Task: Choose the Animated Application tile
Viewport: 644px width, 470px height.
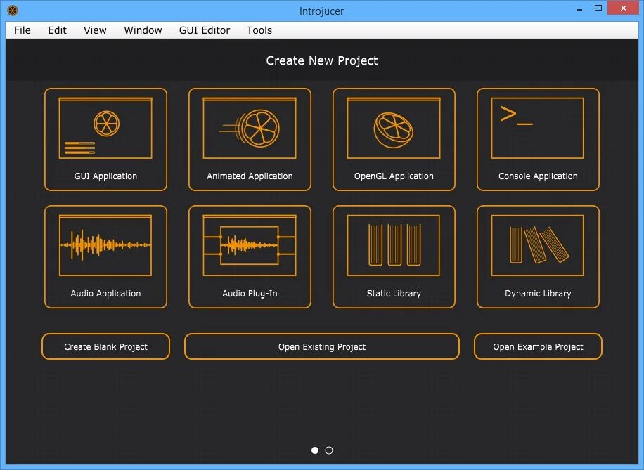Action: [x=250, y=139]
